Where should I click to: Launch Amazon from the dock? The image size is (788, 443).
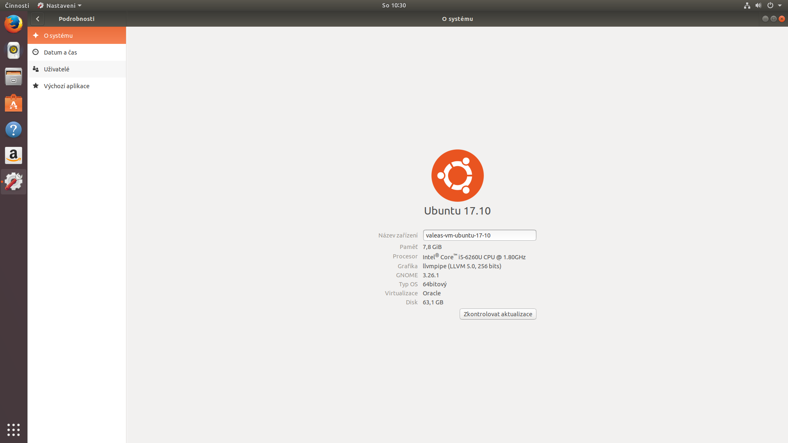(14, 155)
